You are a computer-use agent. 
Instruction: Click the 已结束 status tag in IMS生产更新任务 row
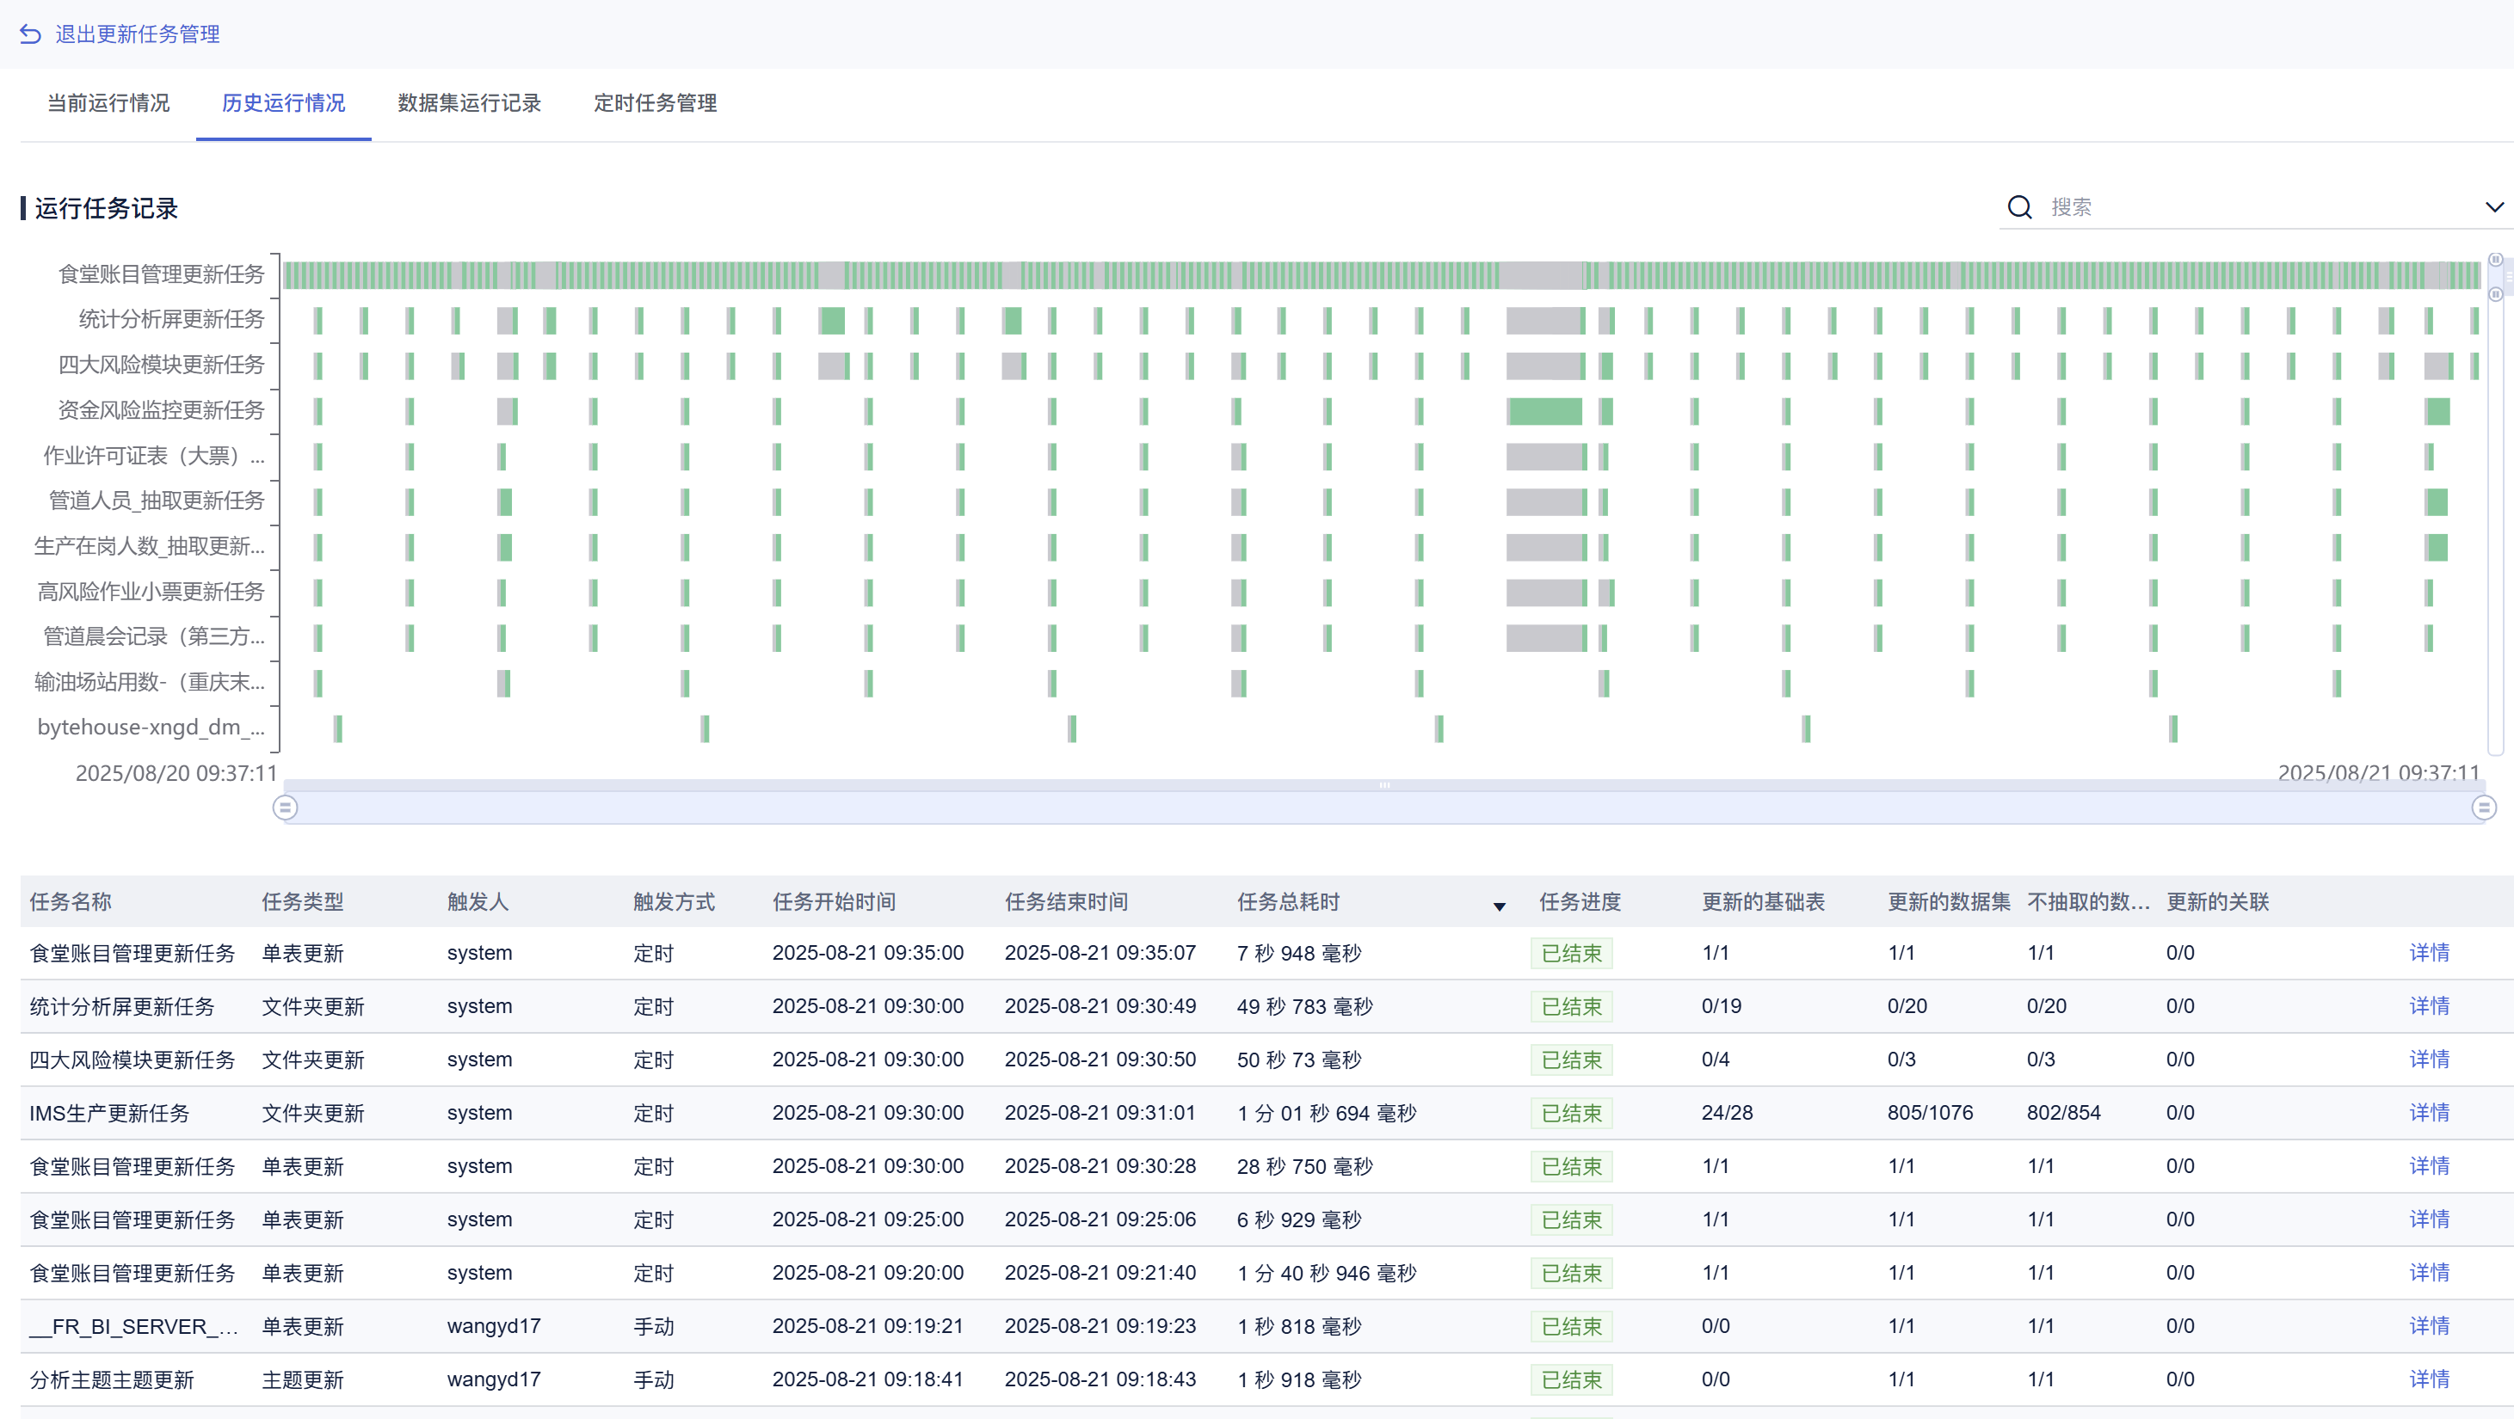[x=1570, y=1113]
